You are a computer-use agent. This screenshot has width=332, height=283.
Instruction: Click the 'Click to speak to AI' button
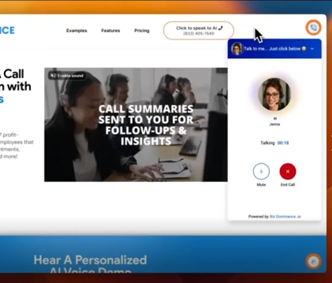click(199, 31)
